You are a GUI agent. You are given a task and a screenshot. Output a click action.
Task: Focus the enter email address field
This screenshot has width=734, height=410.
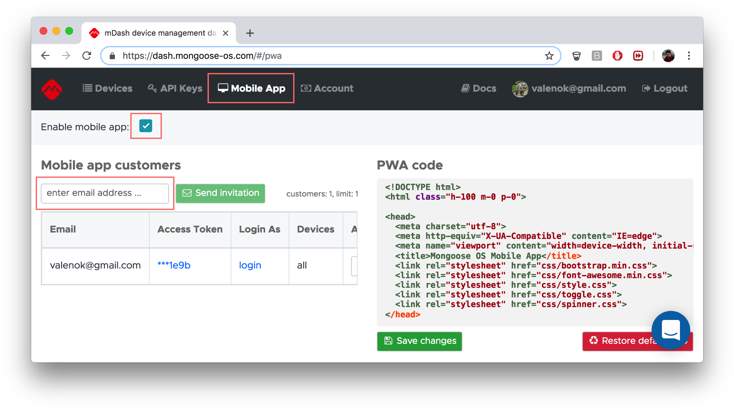[105, 193]
